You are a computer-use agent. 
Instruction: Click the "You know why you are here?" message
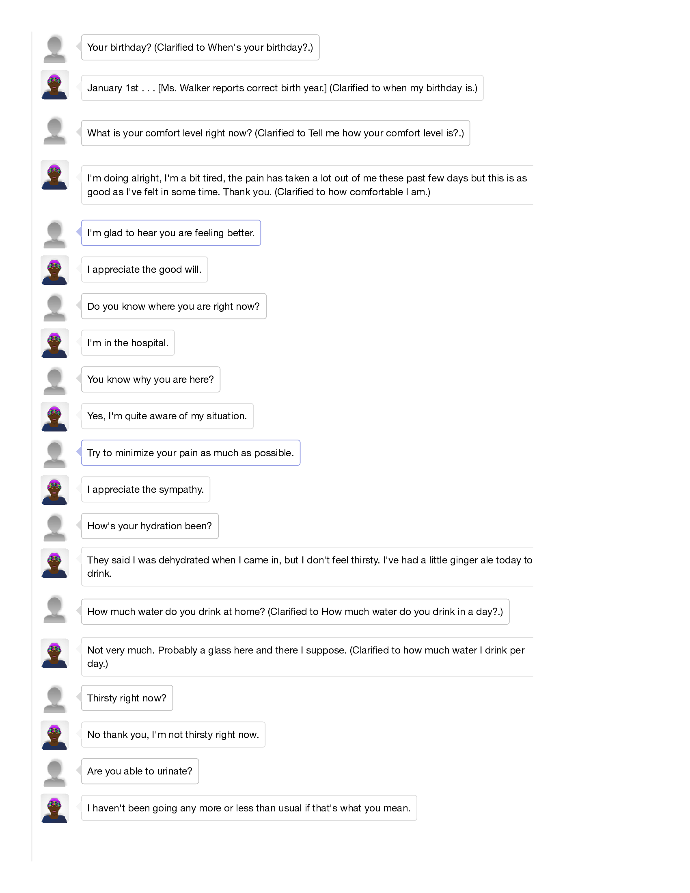tap(151, 380)
